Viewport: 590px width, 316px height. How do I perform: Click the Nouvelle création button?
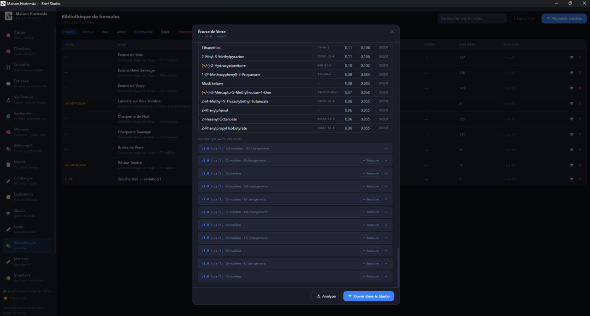pos(564,18)
